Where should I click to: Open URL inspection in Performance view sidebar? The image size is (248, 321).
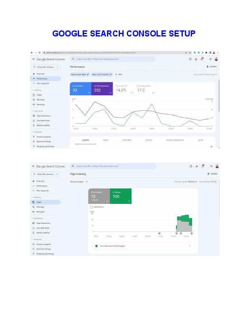point(43,83)
